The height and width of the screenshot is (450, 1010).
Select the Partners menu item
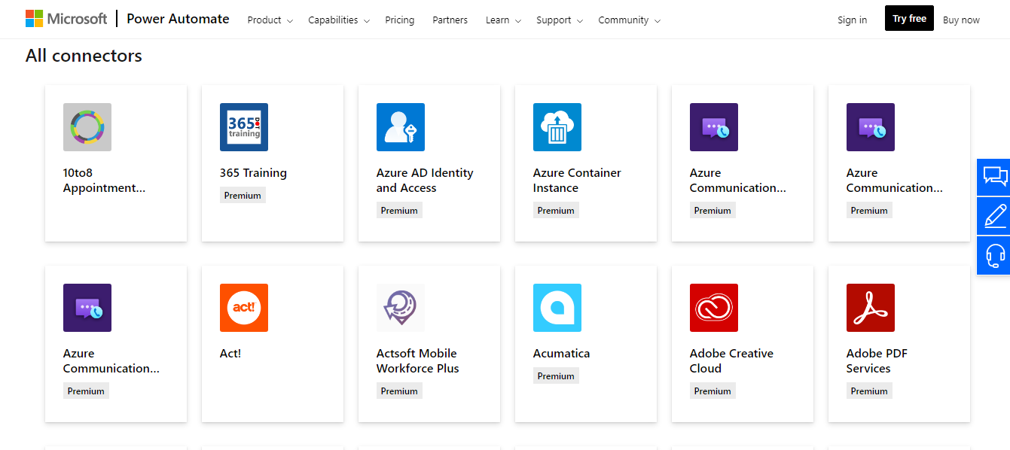(x=450, y=20)
